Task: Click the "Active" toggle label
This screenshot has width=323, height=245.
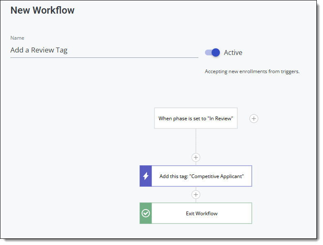Action: tap(233, 52)
